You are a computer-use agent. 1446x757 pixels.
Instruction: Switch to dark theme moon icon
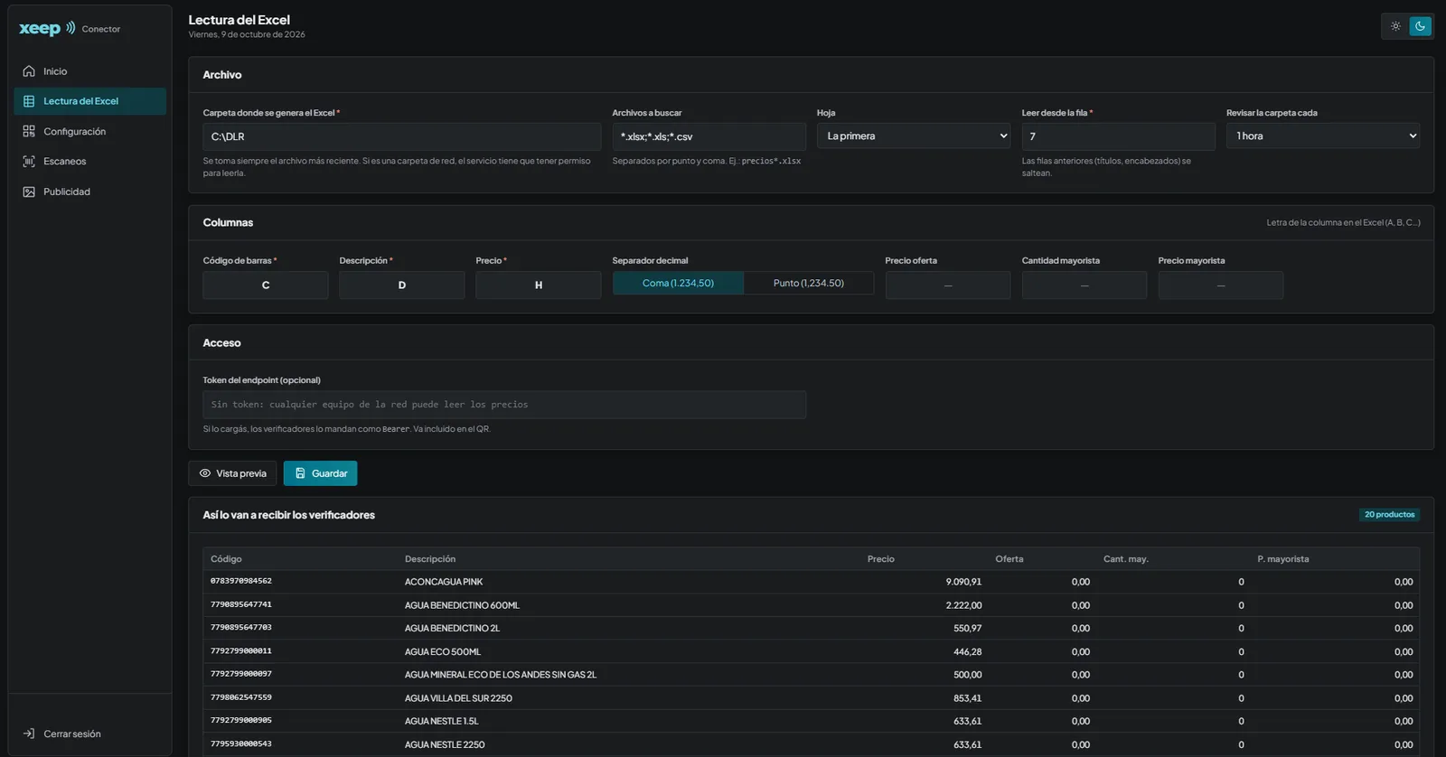[x=1420, y=26]
